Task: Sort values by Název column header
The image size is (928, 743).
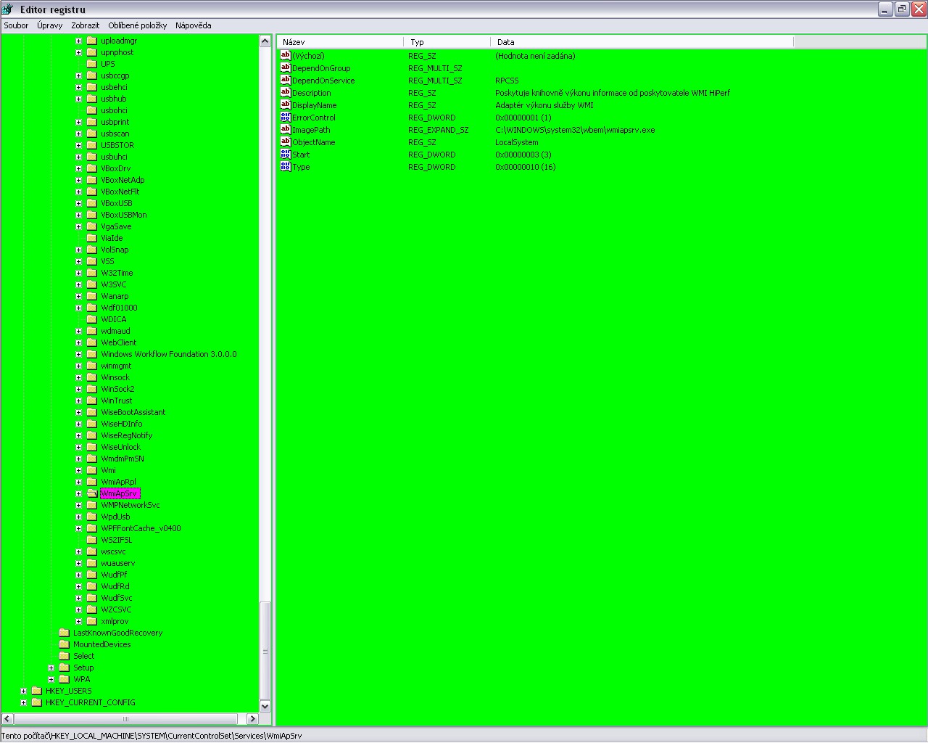Action: [341, 42]
